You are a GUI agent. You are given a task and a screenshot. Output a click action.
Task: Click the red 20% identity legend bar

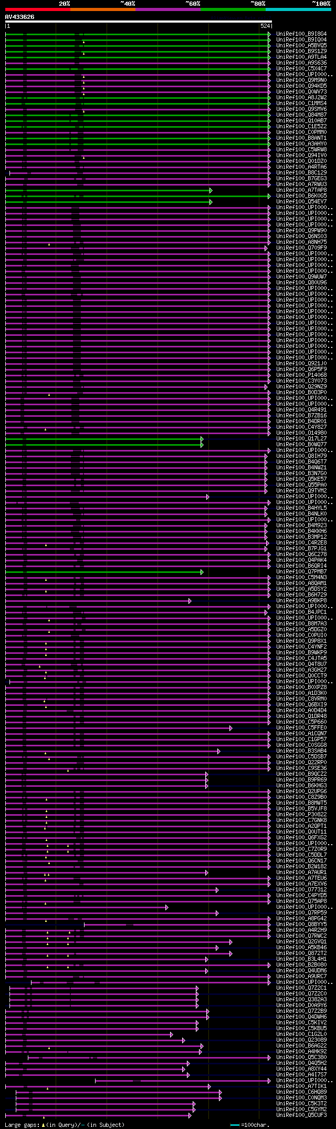click(38, 9)
